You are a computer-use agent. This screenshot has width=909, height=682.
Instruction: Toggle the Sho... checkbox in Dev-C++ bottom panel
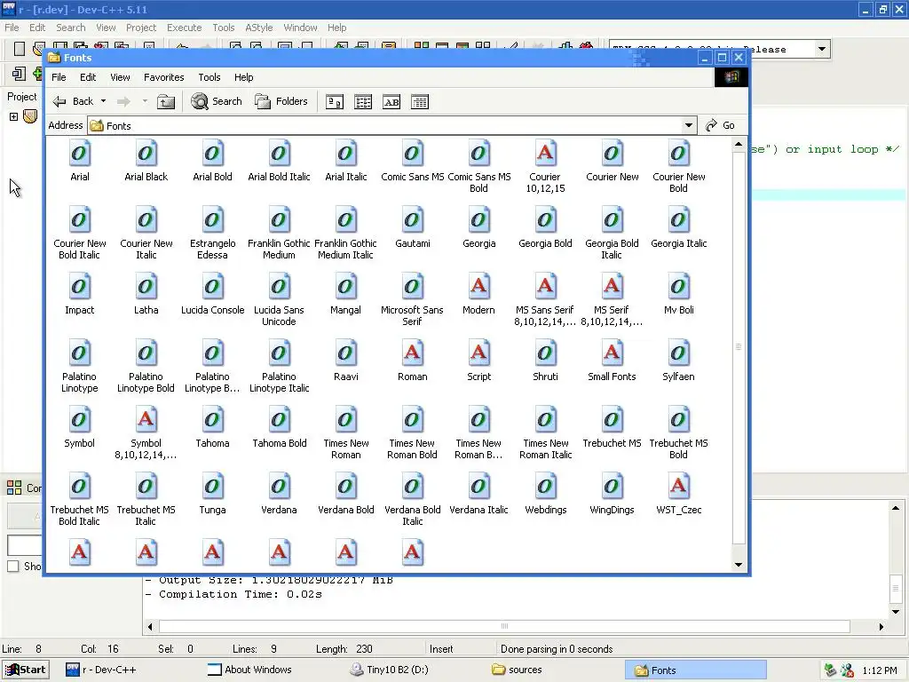[12, 566]
